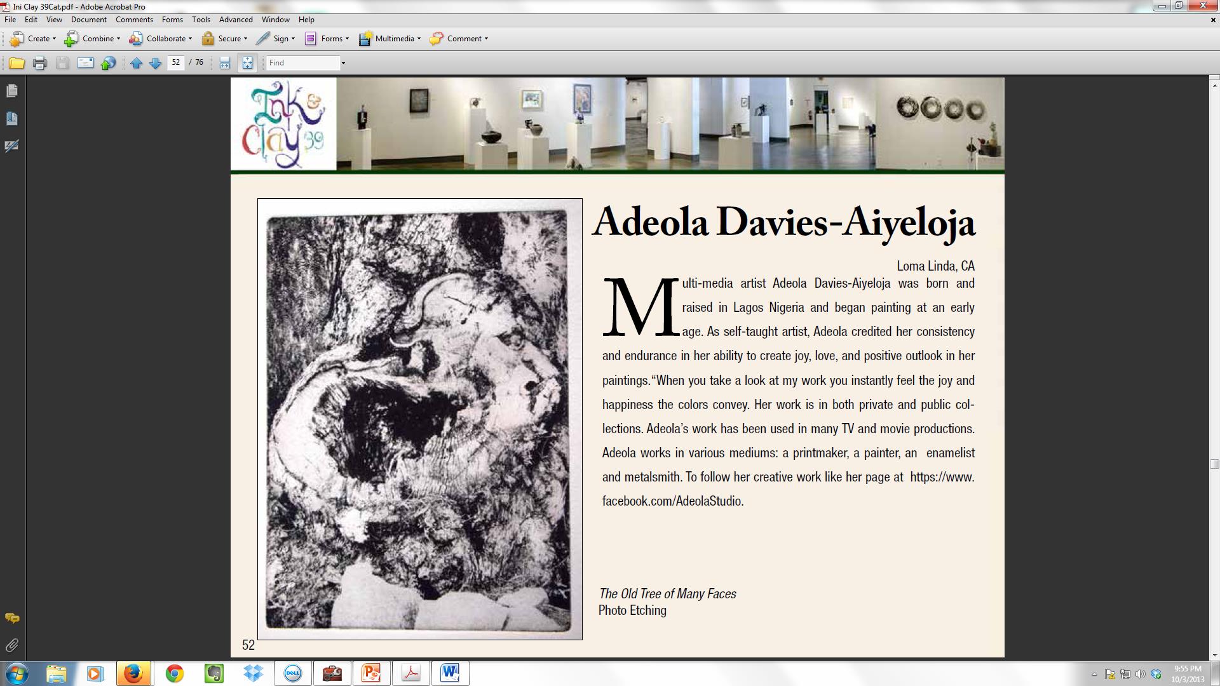The image size is (1220, 686).
Task: Expand the Find options dropdown arrow
Action: click(343, 63)
